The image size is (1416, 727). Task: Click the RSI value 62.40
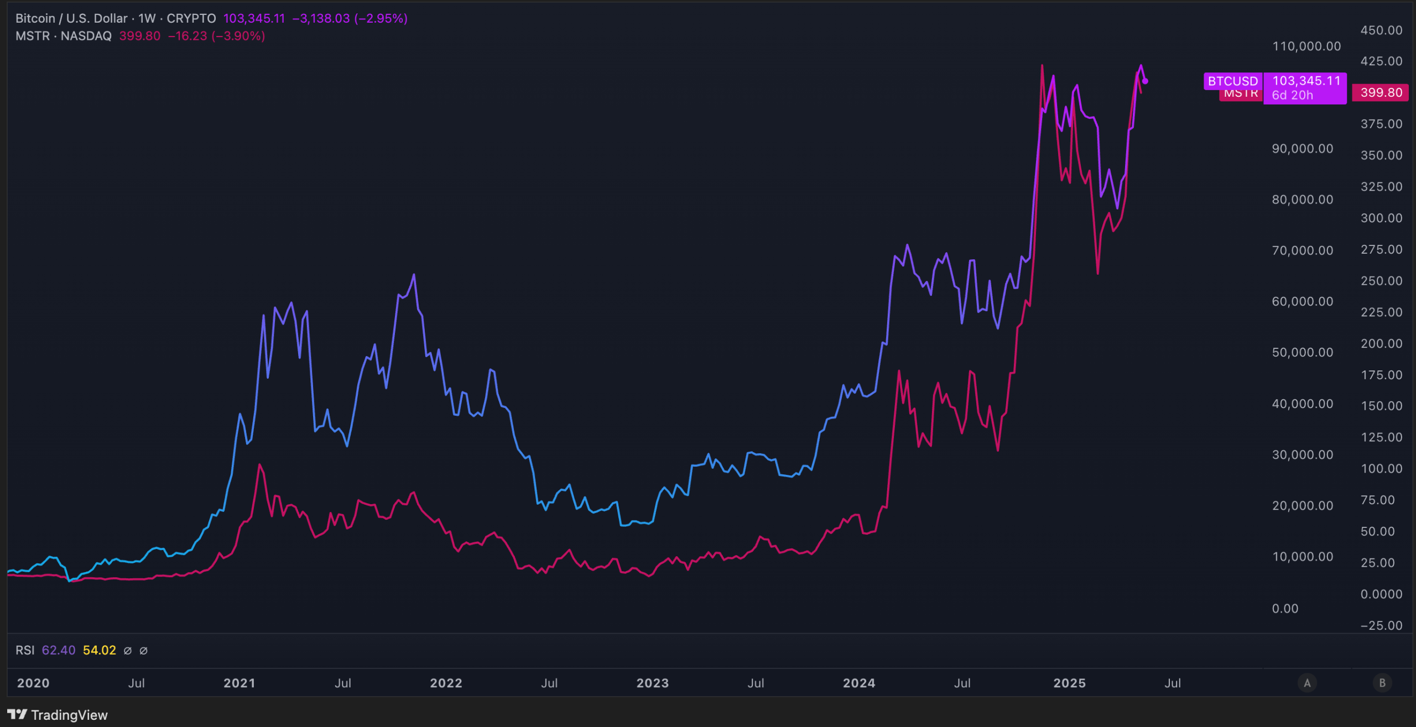[x=59, y=650]
